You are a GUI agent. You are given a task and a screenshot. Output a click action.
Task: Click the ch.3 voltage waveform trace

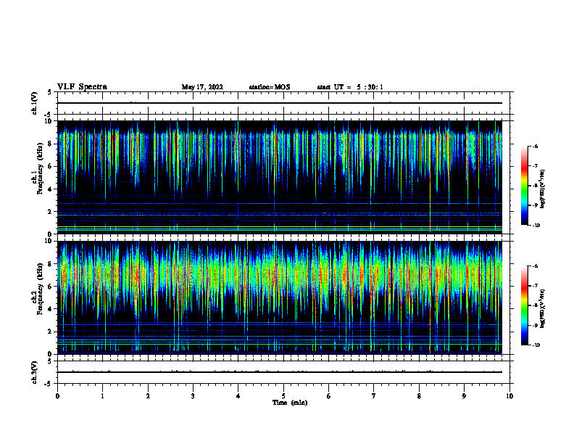(280, 372)
